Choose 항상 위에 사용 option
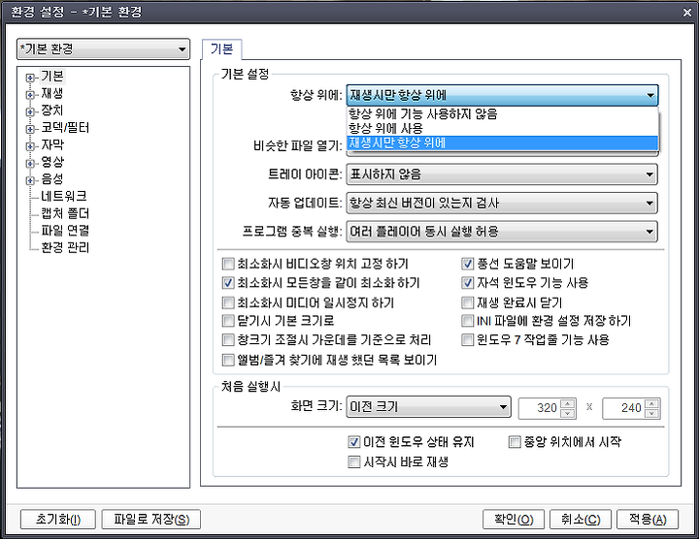 [503, 128]
